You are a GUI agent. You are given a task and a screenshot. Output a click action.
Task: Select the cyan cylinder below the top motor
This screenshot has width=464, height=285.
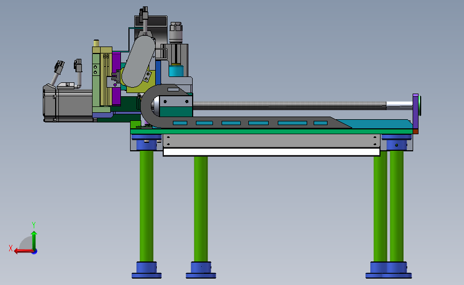pos(176,71)
